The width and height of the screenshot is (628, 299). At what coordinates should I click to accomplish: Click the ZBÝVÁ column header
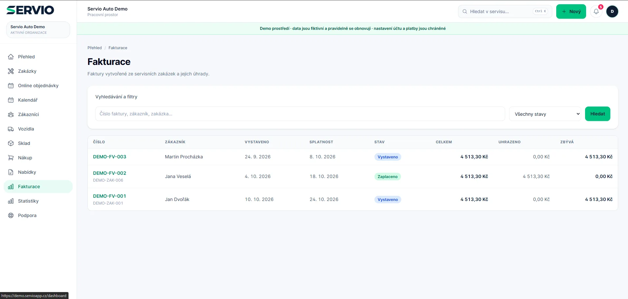coord(567,142)
